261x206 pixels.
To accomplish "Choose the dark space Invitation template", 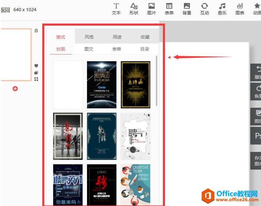I will click(x=102, y=85).
